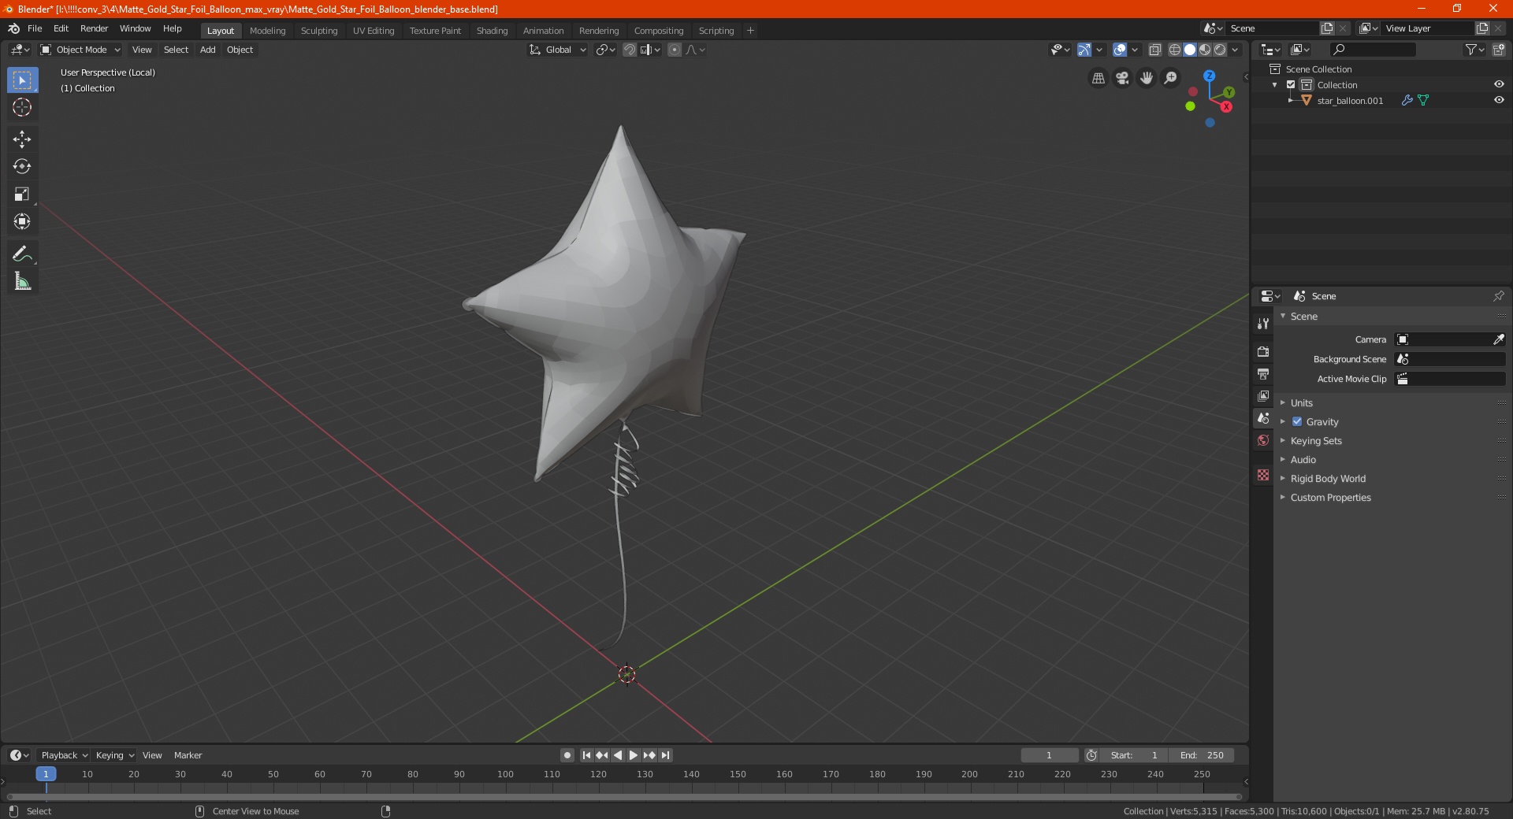
Task: Select the Measure tool
Action: coord(22,281)
